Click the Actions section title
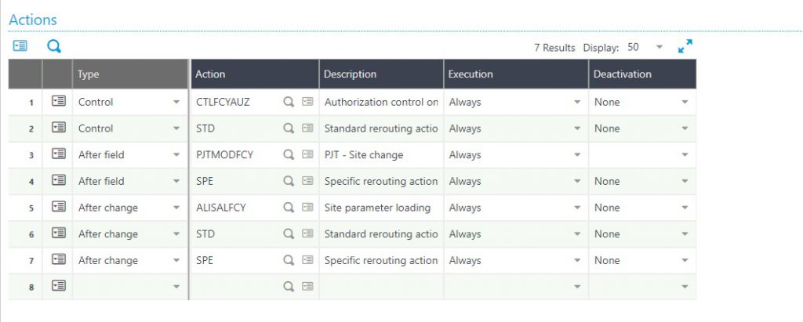Screen dimensions: 803x322 tap(33, 20)
